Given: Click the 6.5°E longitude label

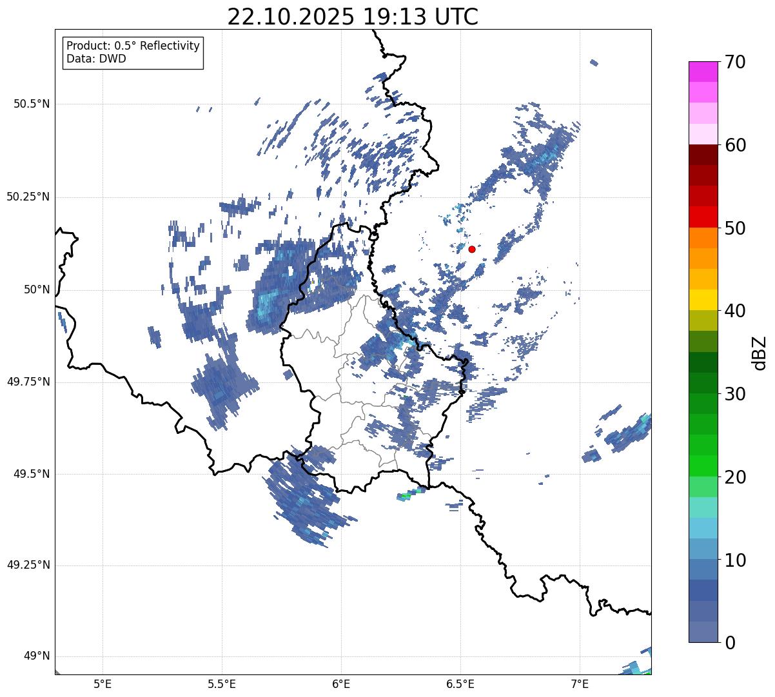Looking at the screenshot, I should (460, 684).
